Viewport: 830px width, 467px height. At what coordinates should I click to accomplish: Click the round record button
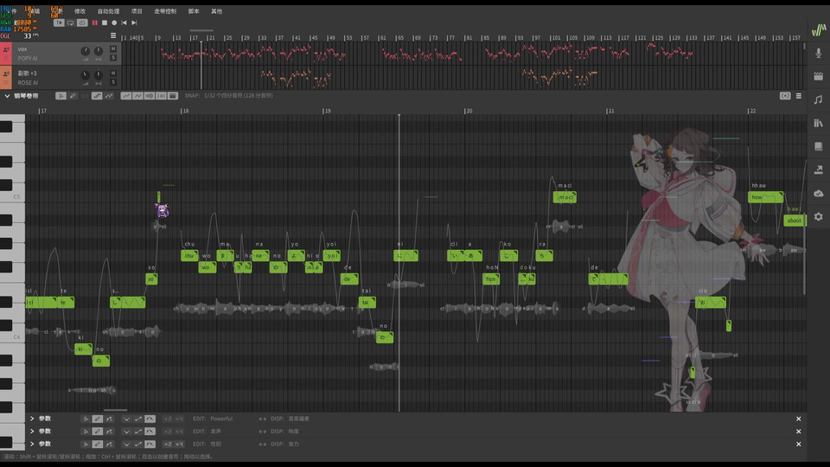114,22
